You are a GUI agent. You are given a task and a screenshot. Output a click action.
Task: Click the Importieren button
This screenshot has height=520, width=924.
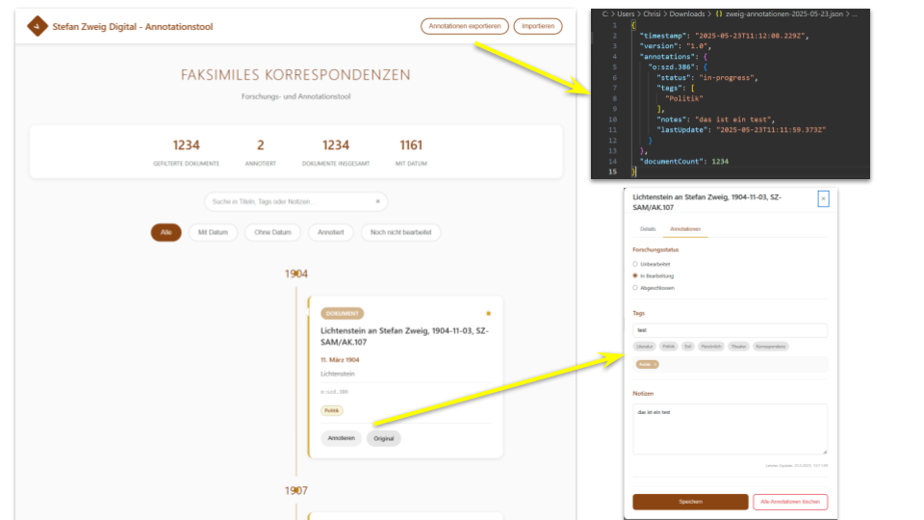point(538,26)
